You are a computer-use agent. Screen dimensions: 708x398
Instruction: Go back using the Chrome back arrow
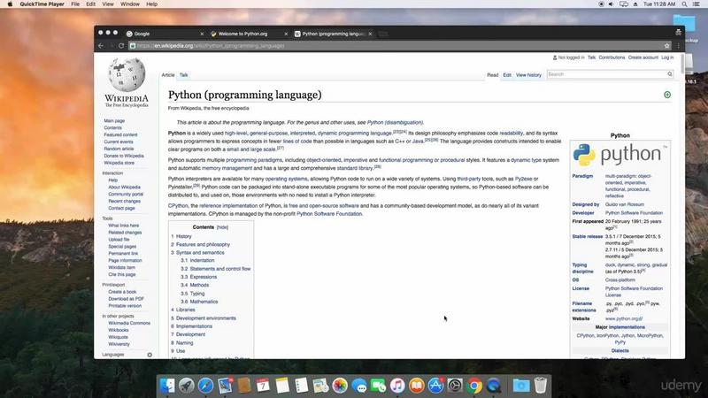pos(101,46)
